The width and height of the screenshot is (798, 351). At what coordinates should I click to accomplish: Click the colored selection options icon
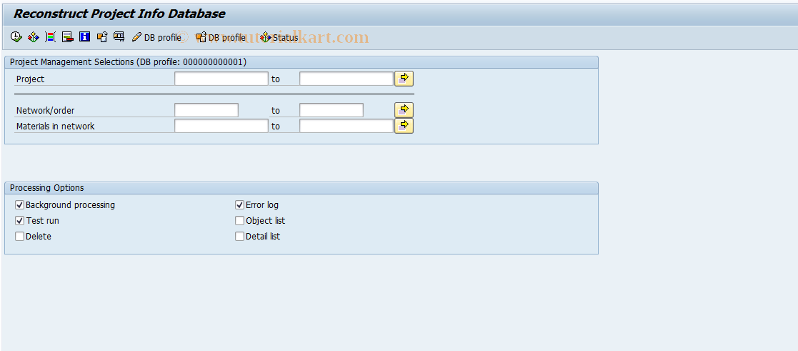(x=51, y=36)
